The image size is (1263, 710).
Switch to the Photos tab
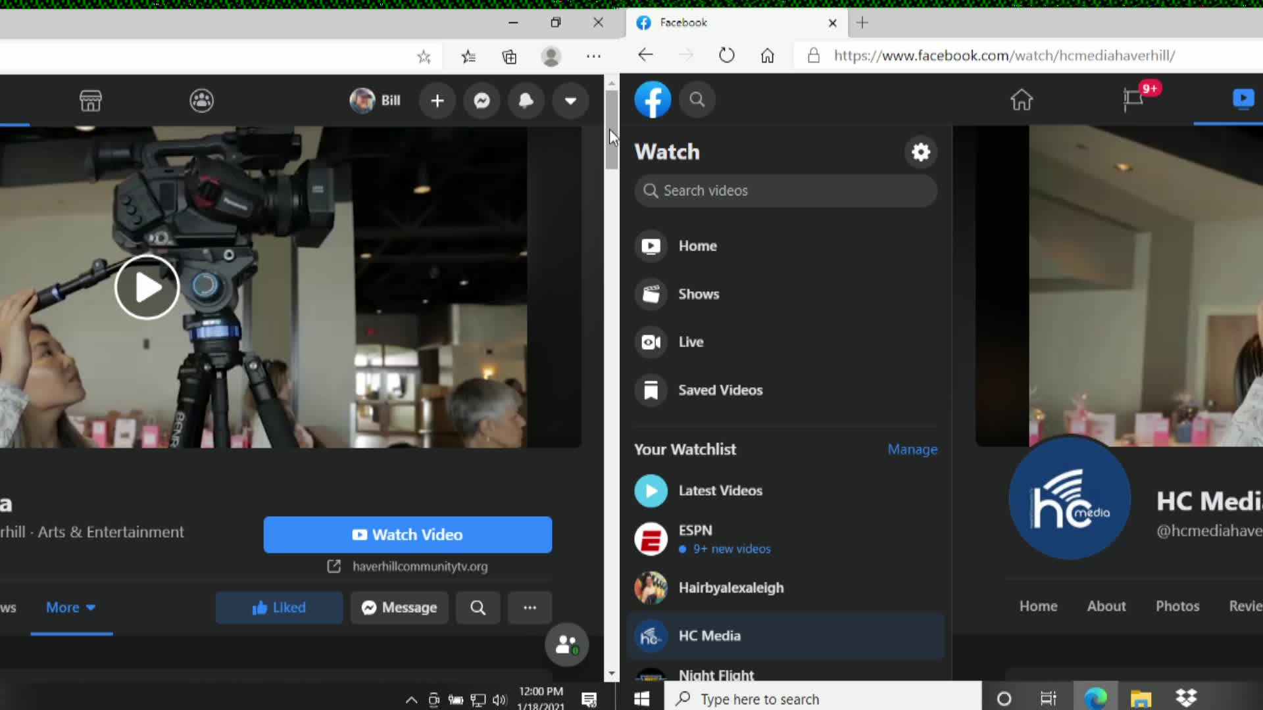1177,606
